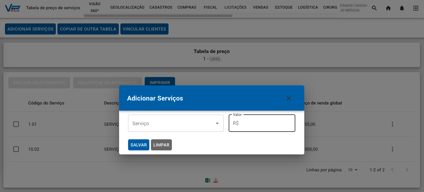Close the Adicionar Serviços dialog
Viewport: 424px width, 192px height.
[x=289, y=98]
